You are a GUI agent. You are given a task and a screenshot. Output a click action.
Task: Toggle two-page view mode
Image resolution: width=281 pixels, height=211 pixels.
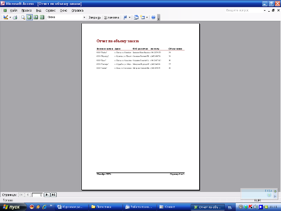point(36,17)
